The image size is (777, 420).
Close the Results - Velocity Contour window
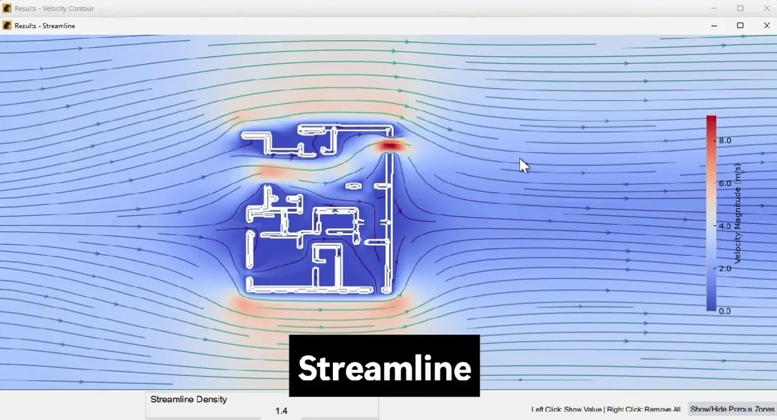click(767, 8)
